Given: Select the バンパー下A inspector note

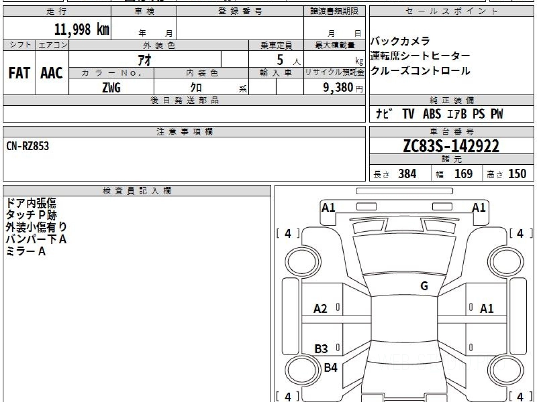Looking at the screenshot, I should [36, 239].
